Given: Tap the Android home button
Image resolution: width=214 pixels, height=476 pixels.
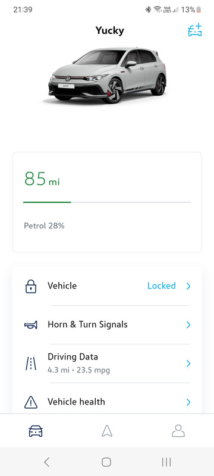Looking at the screenshot, I should point(106,462).
